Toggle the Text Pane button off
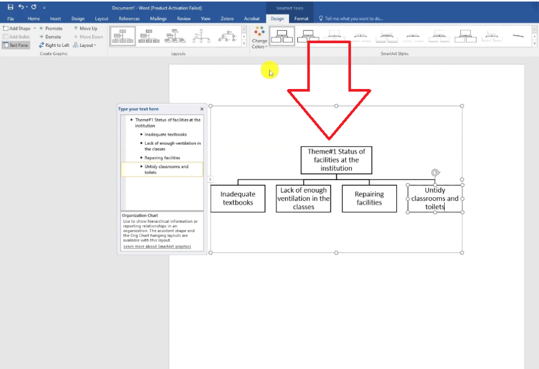The image size is (539, 369). (16, 45)
